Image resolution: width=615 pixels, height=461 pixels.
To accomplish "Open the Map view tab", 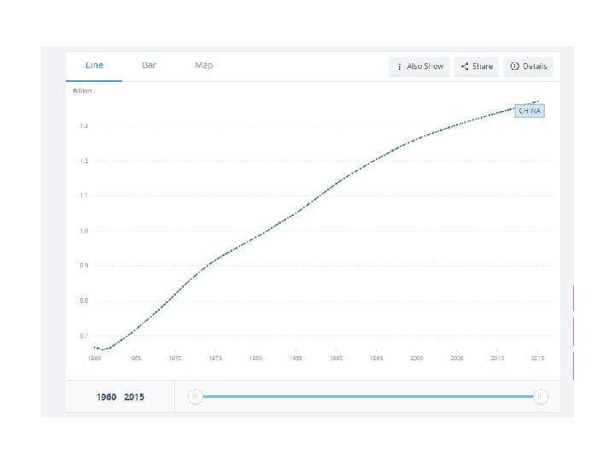I will 203,66.
